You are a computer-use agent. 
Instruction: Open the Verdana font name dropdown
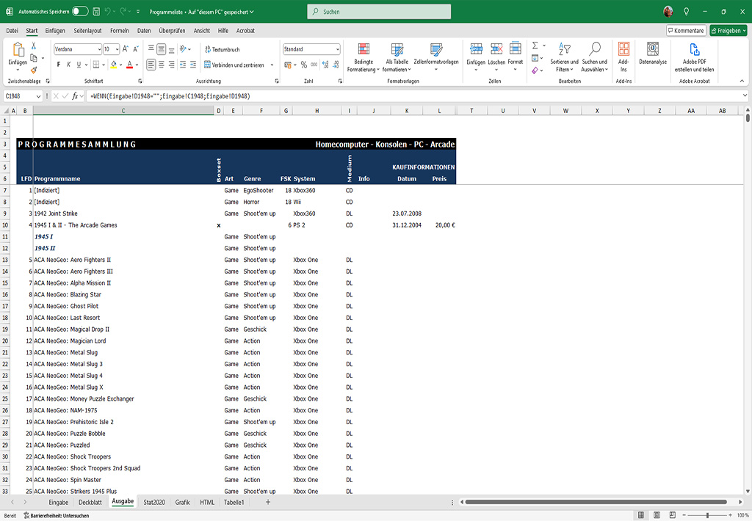98,49
